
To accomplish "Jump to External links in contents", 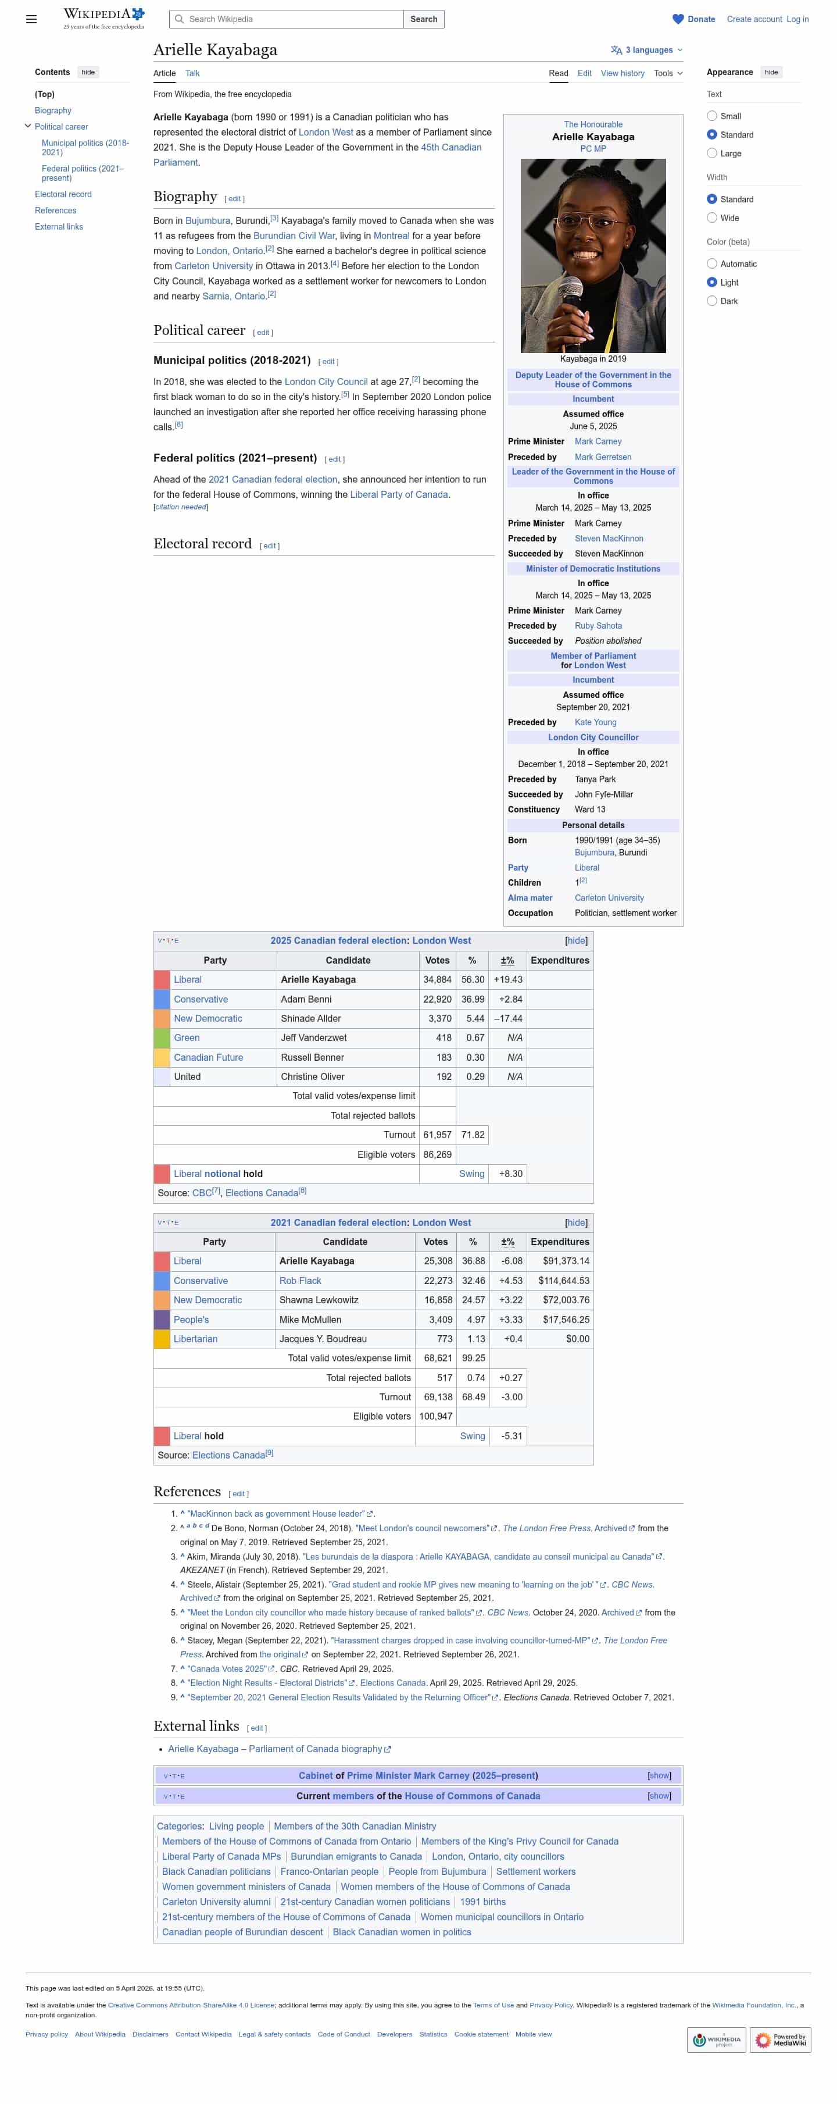I will [59, 227].
